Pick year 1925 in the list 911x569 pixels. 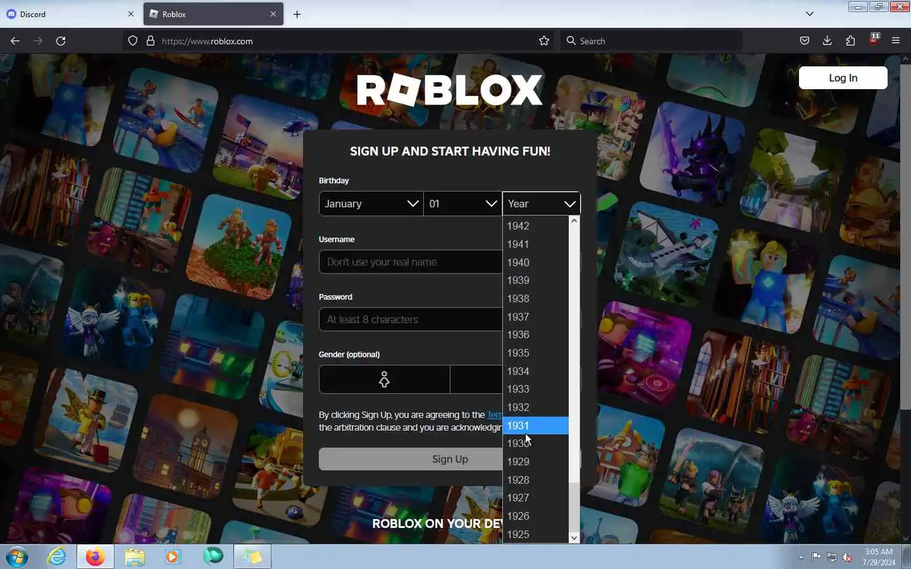(x=535, y=534)
